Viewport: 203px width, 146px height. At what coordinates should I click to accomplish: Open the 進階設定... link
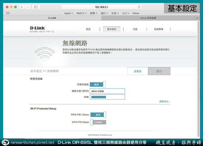click(x=165, y=101)
